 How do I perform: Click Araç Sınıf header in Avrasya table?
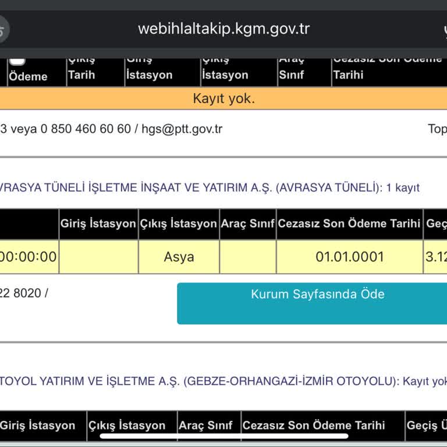(x=247, y=224)
